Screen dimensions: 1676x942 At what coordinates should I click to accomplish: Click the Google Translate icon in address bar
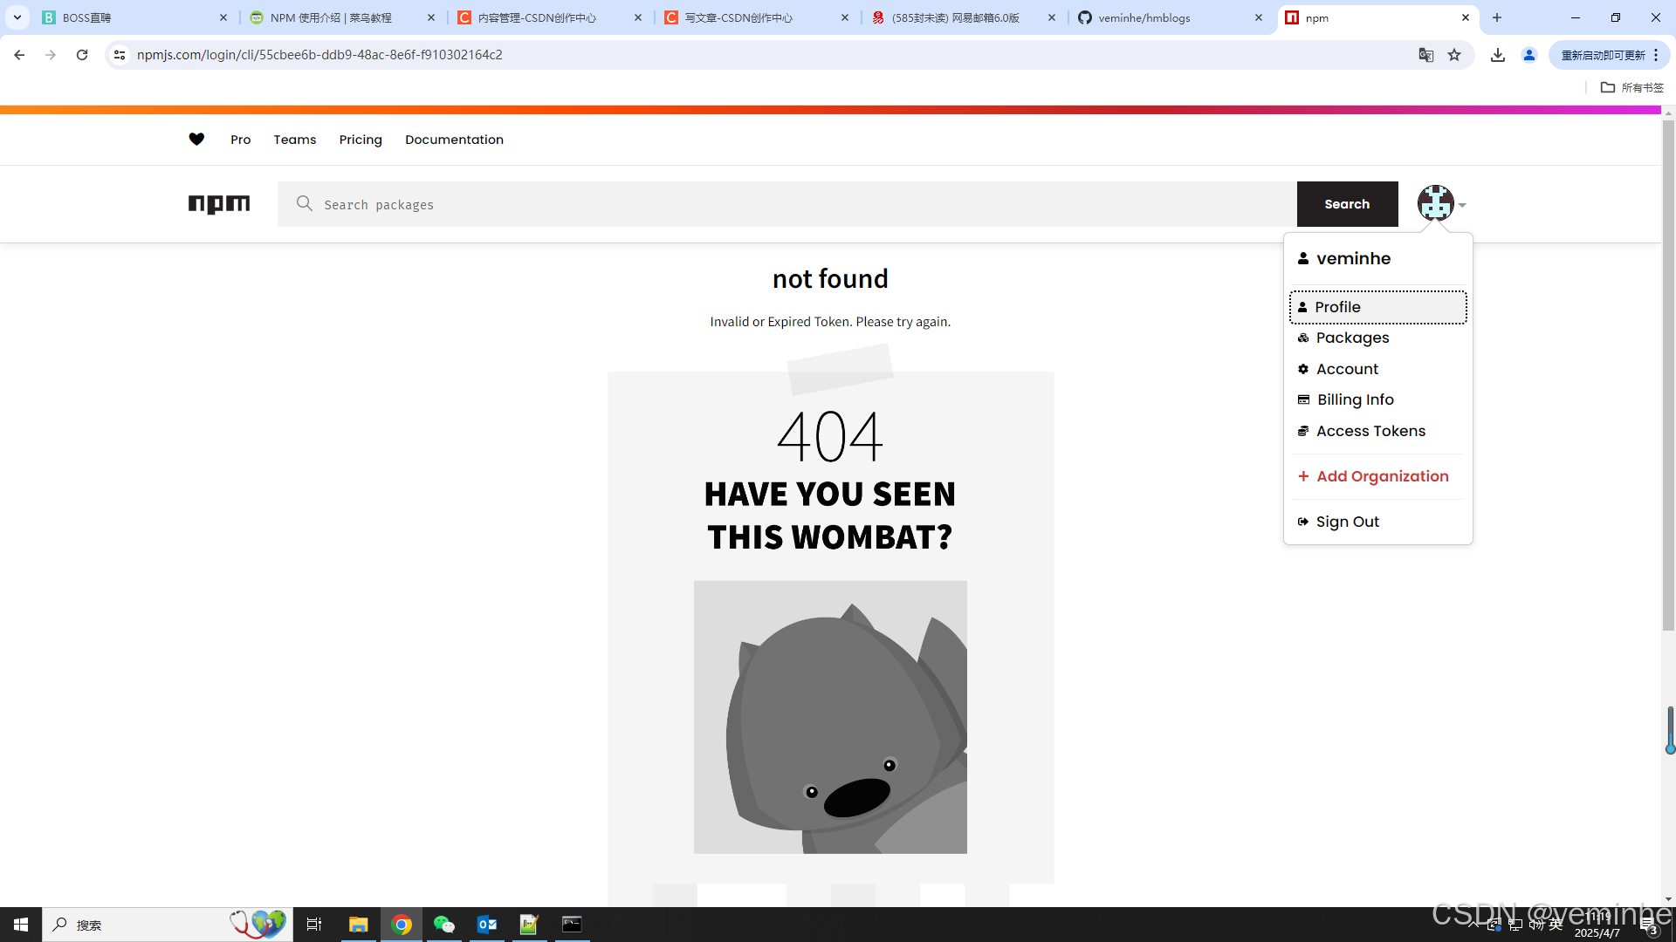pos(1426,55)
